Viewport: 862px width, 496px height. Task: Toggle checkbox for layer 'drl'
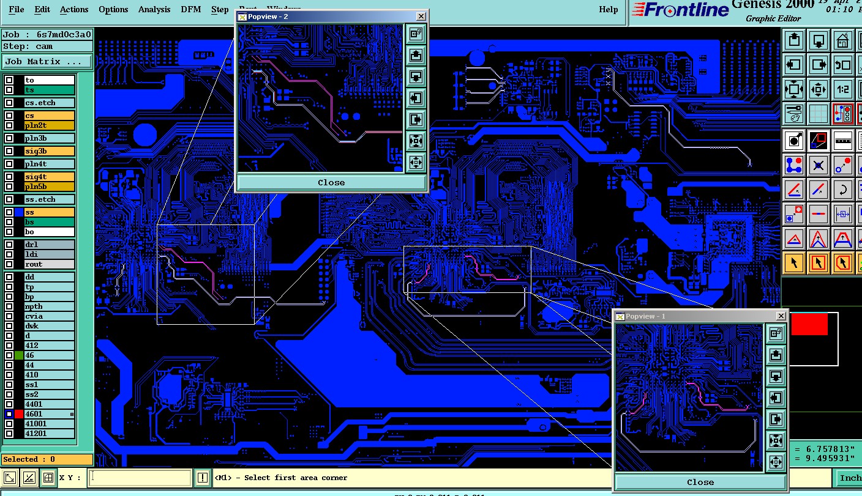click(x=9, y=245)
